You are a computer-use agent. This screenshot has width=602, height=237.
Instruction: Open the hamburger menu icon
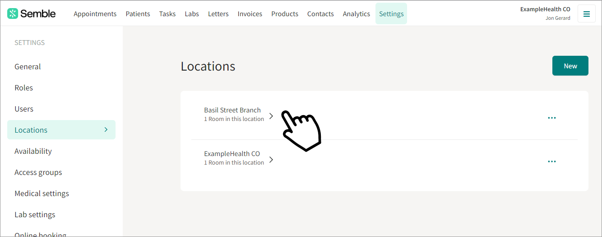tap(587, 13)
